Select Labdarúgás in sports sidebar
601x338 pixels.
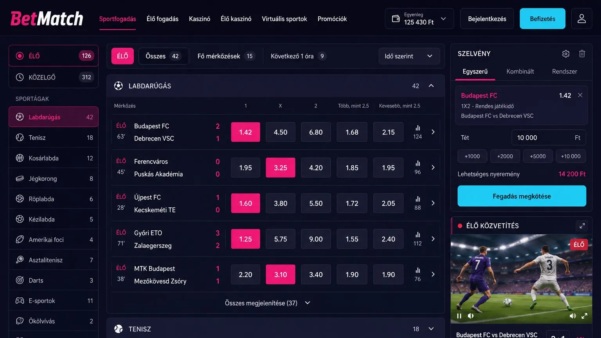click(x=54, y=117)
